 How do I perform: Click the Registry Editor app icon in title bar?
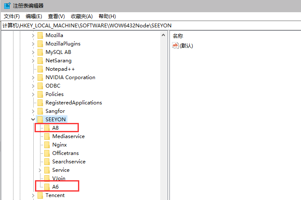tap(7, 6)
